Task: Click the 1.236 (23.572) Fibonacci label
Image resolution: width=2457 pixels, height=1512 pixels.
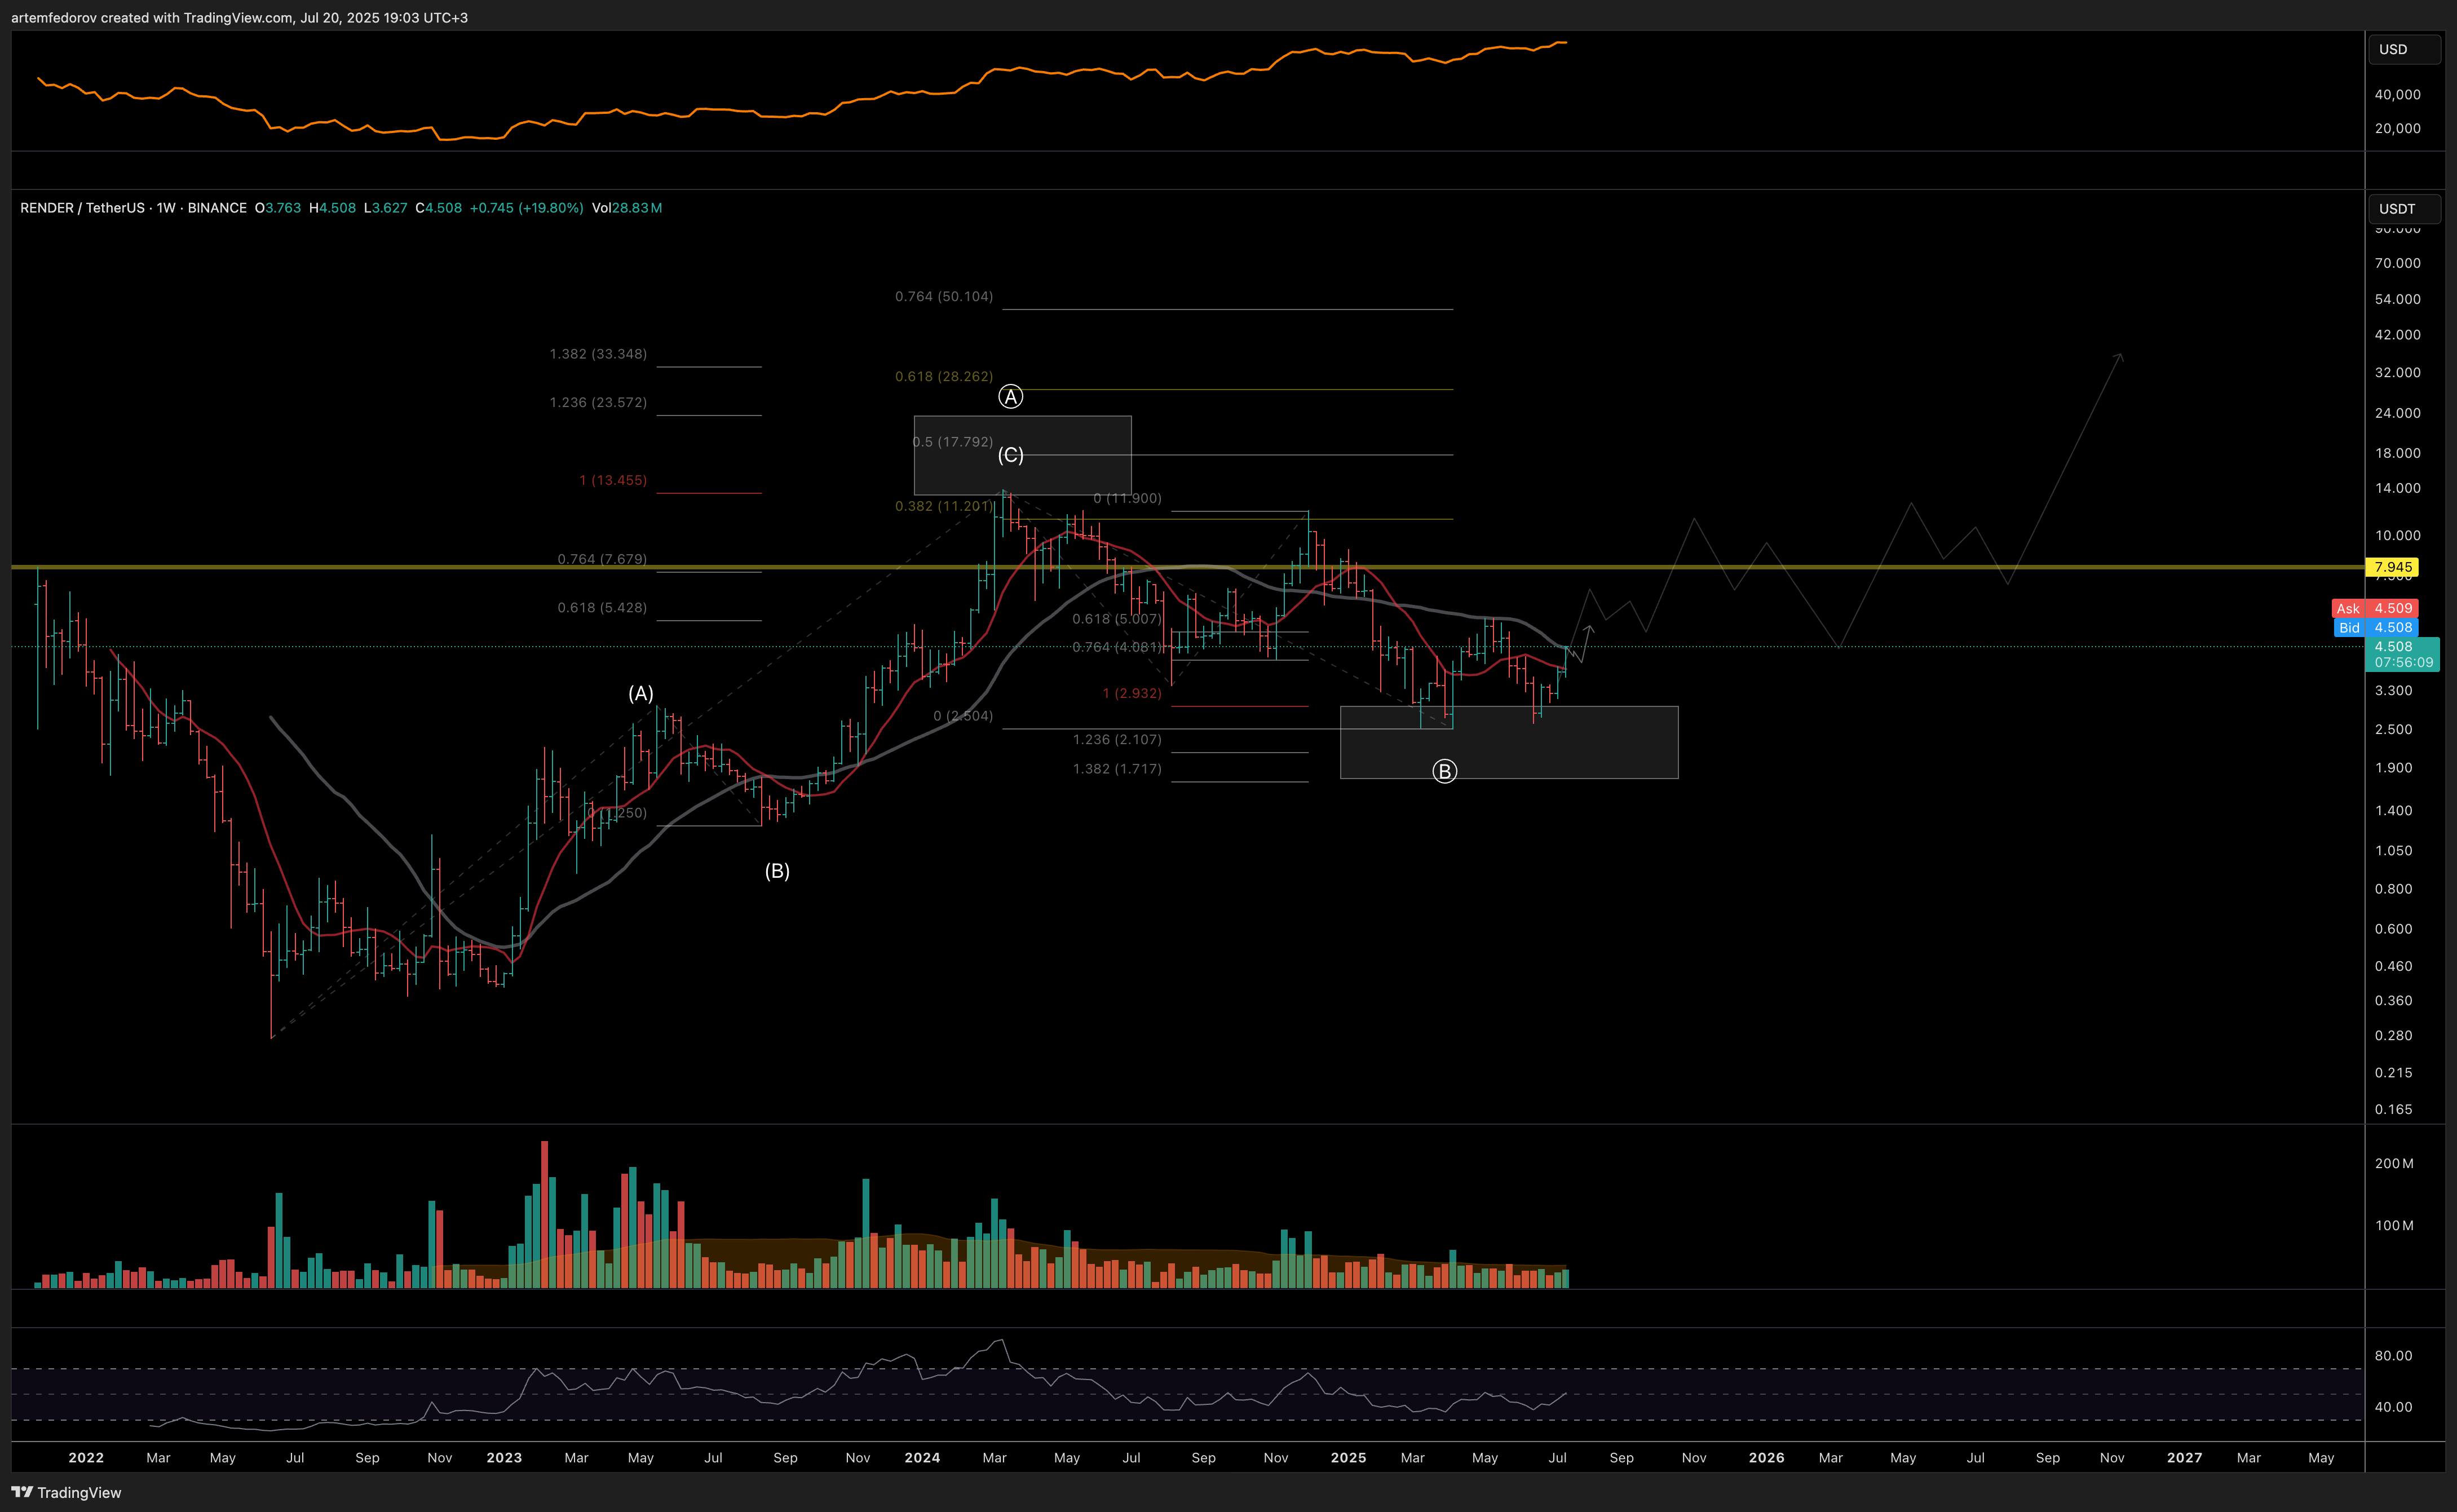Action: click(598, 402)
